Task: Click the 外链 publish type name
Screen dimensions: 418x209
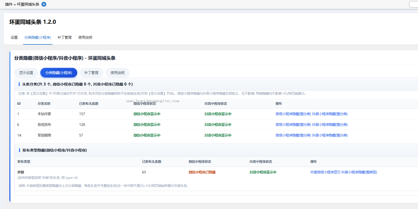Action: [x=21, y=172]
